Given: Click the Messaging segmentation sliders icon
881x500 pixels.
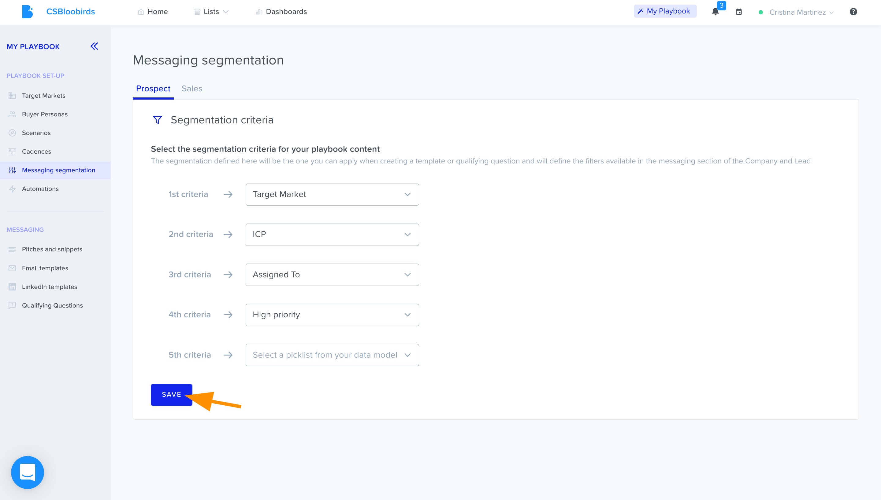Looking at the screenshot, I should click(12, 170).
